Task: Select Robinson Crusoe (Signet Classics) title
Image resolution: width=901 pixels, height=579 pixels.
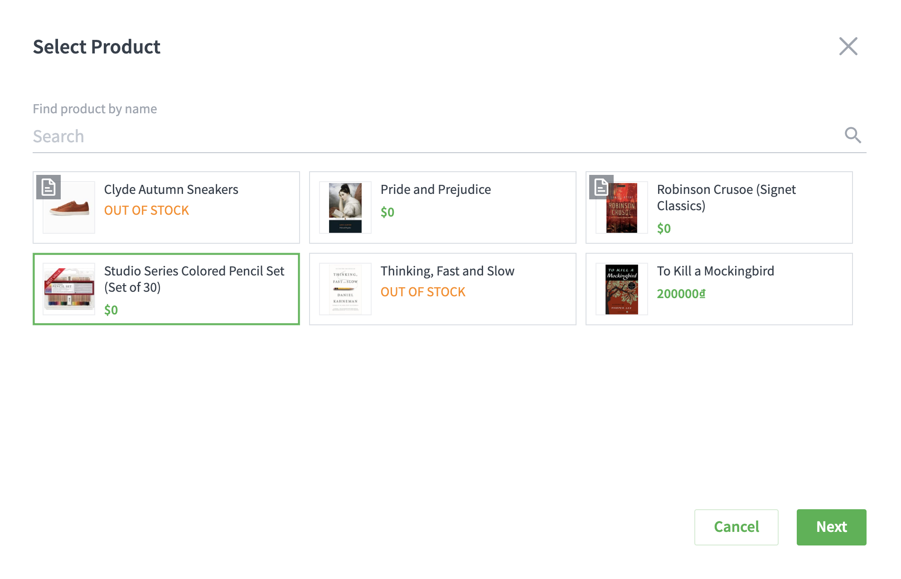Action: pos(726,198)
